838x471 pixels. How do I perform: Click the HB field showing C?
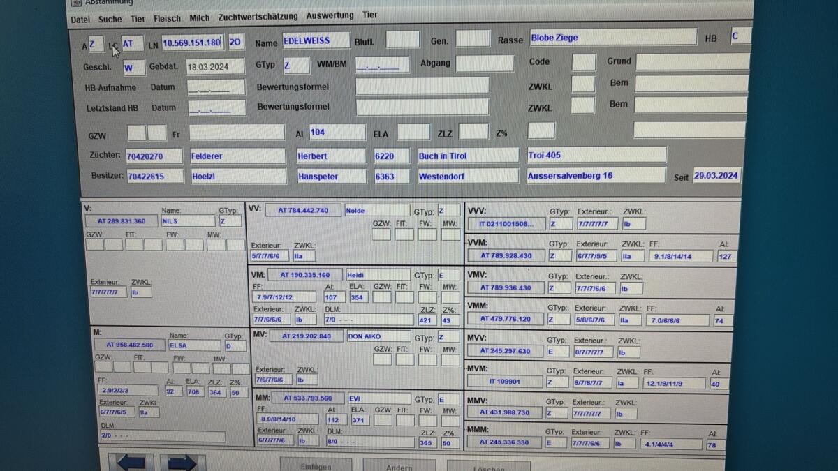tap(740, 36)
